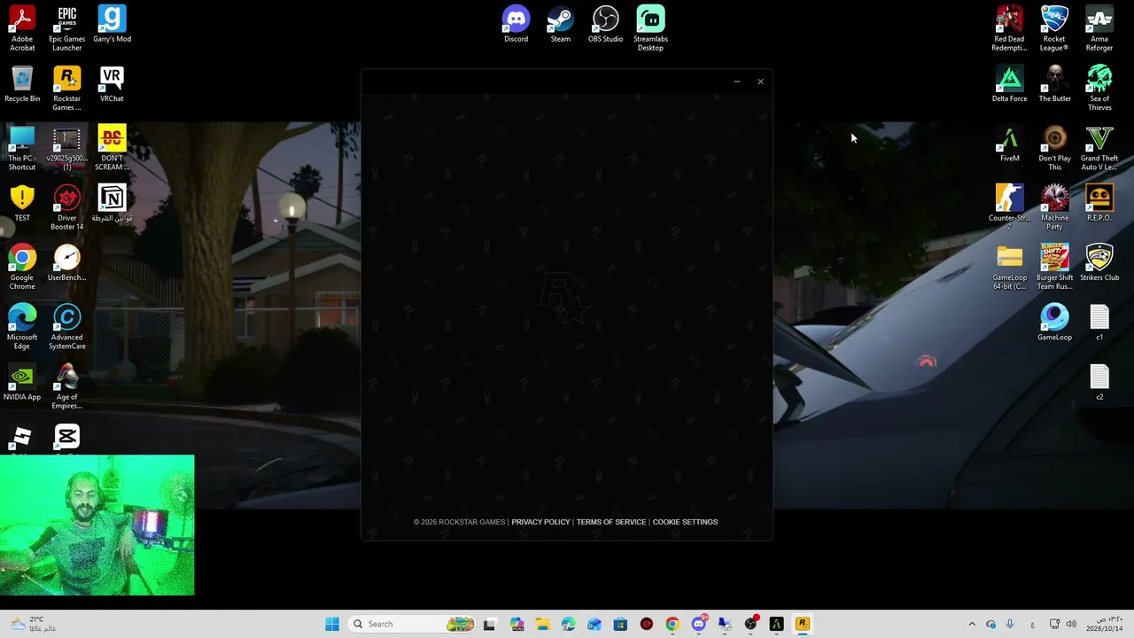
Task: Open File Explorer from the taskbar
Action: 542,624
